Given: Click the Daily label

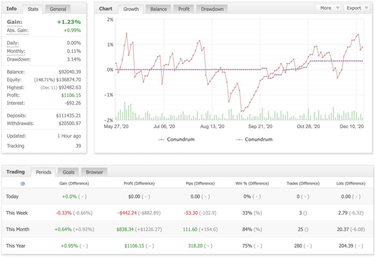Looking at the screenshot, I should point(13,43).
